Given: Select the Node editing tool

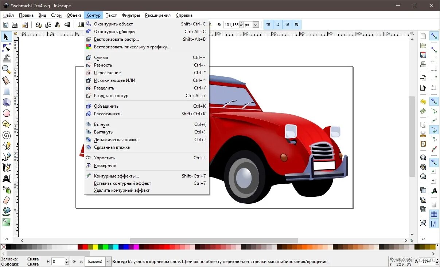Looking at the screenshot, I should (x=6, y=47).
